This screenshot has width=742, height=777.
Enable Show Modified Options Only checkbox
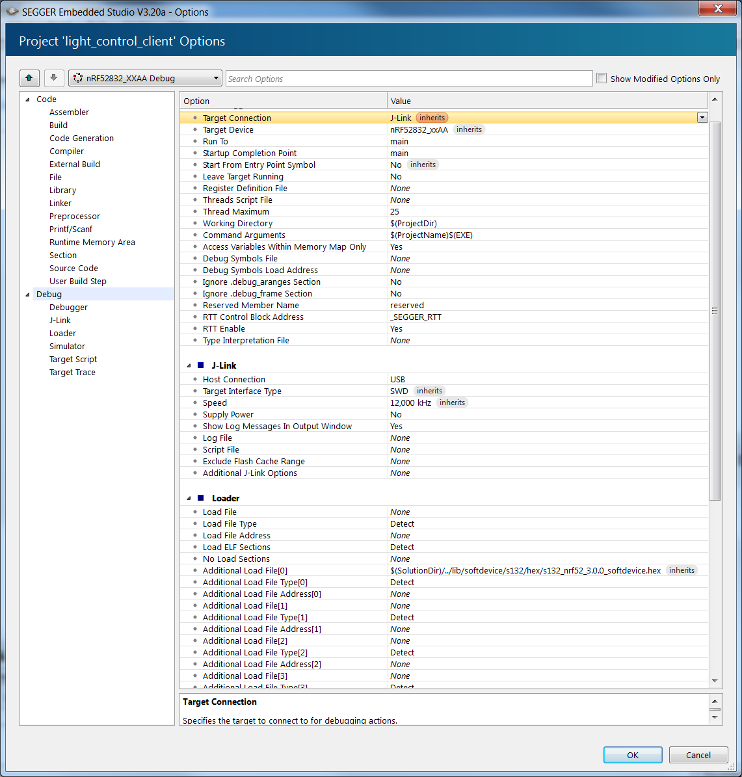click(x=602, y=78)
